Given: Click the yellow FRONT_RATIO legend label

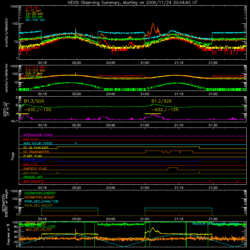Looking at the screenshot, I should pyautogui.click(x=35, y=223).
